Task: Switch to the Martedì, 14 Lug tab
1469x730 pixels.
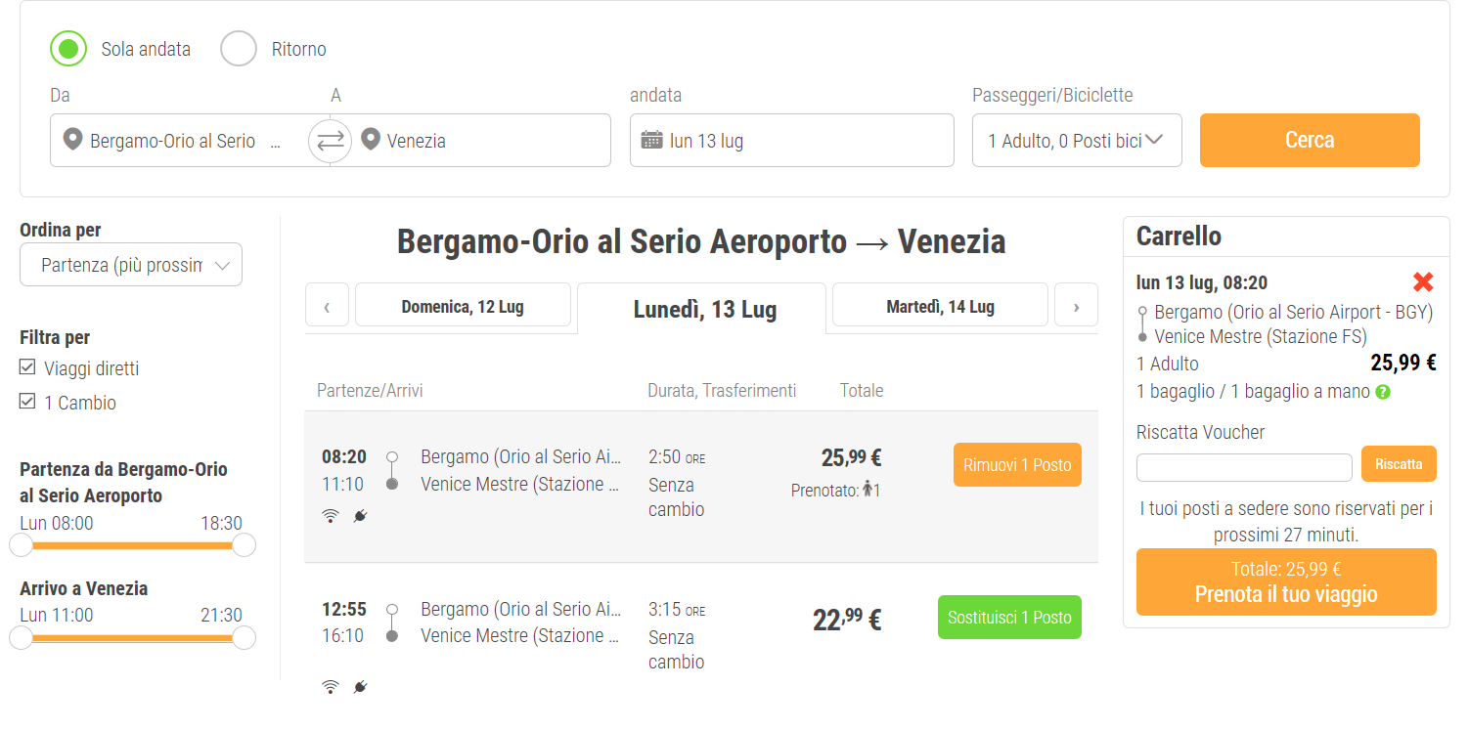Action: 939,306
